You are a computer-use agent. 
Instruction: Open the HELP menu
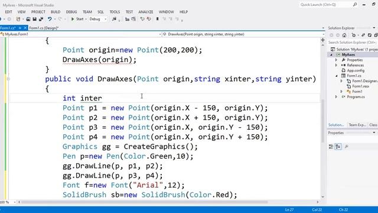click(x=184, y=12)
